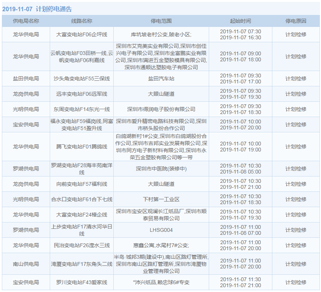Image resolution: width=321 pixels, height=292 pixels.
Task: Click the 大富变电站F06企坪线 line entry
Action: (82, 34)
